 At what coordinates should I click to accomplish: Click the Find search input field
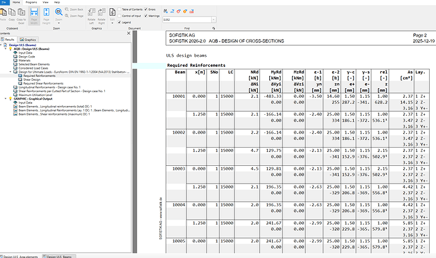coord(186,20)
